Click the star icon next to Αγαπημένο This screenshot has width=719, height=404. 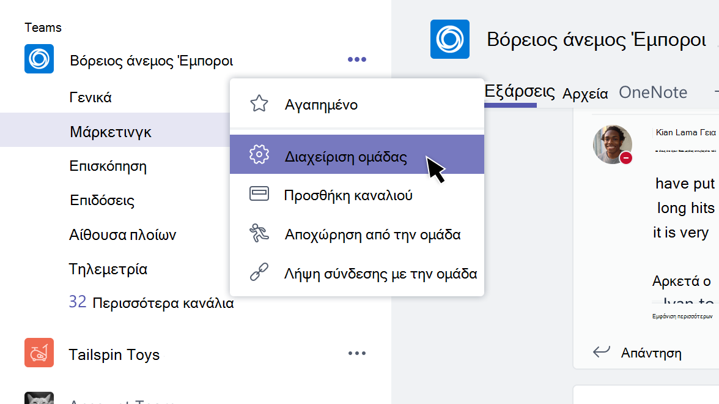click(x=259, y=104)
